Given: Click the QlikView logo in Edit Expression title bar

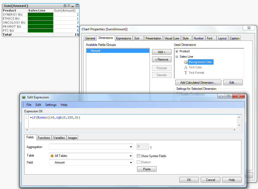Looking at the screenshot, I should [x=24, y=97].
